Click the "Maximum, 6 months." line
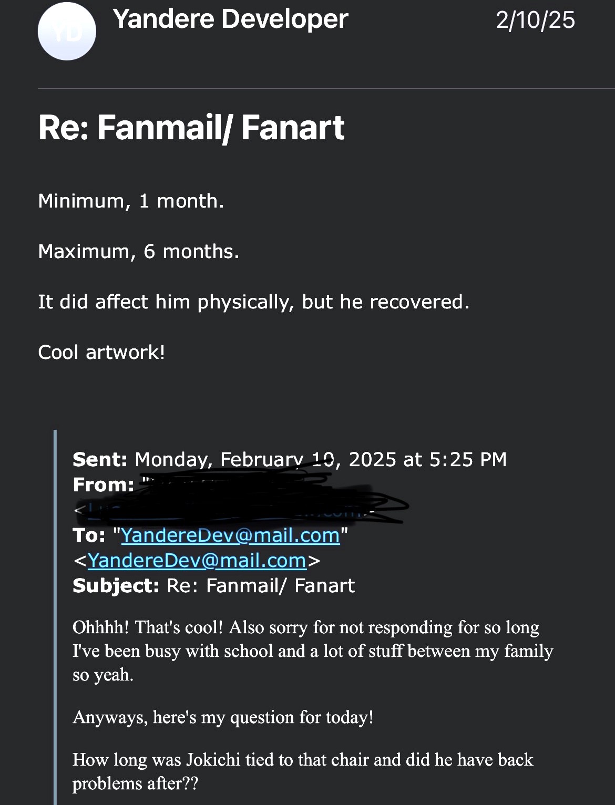The height and width of the screenshot is (805, 615). click(139, 251)
